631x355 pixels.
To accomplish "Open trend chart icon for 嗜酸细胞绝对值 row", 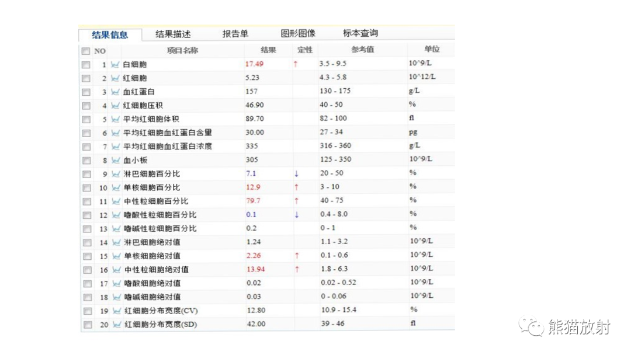I will pos(117,283).
